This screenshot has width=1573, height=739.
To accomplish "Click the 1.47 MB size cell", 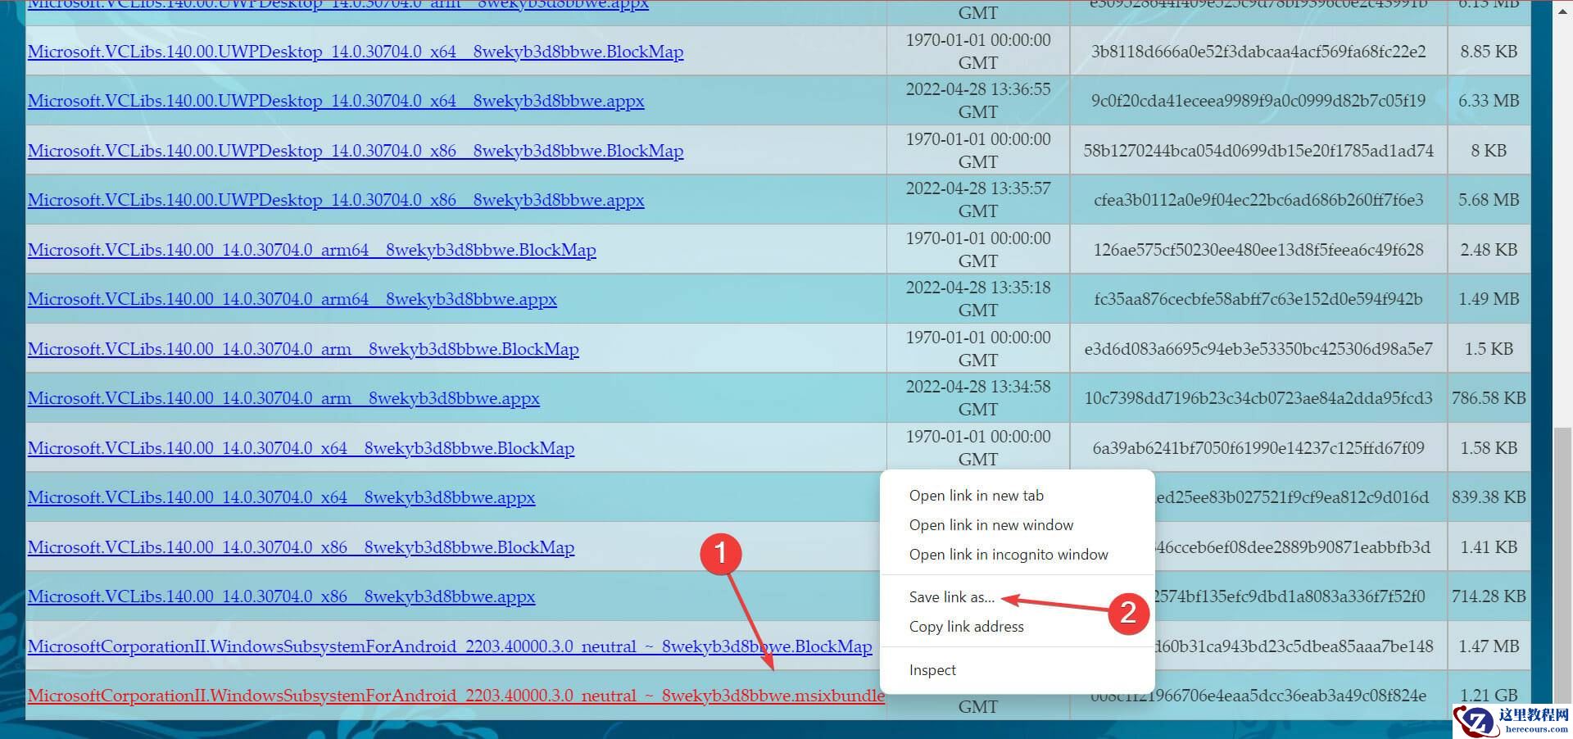I will (1489, 646).
